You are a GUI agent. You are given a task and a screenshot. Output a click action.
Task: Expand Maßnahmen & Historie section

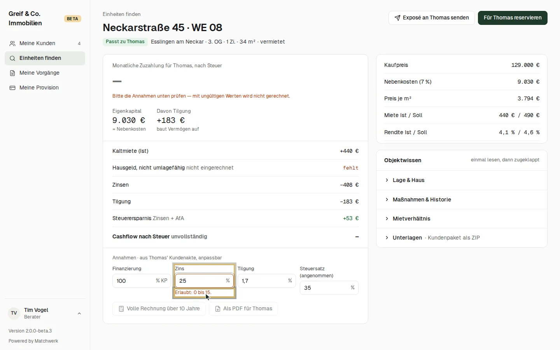pyautogui.click(x=462, y=199)
